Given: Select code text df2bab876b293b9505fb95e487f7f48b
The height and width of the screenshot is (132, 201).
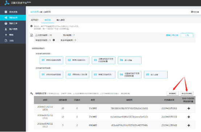Looking at the screenshot, I should point(129,125).
